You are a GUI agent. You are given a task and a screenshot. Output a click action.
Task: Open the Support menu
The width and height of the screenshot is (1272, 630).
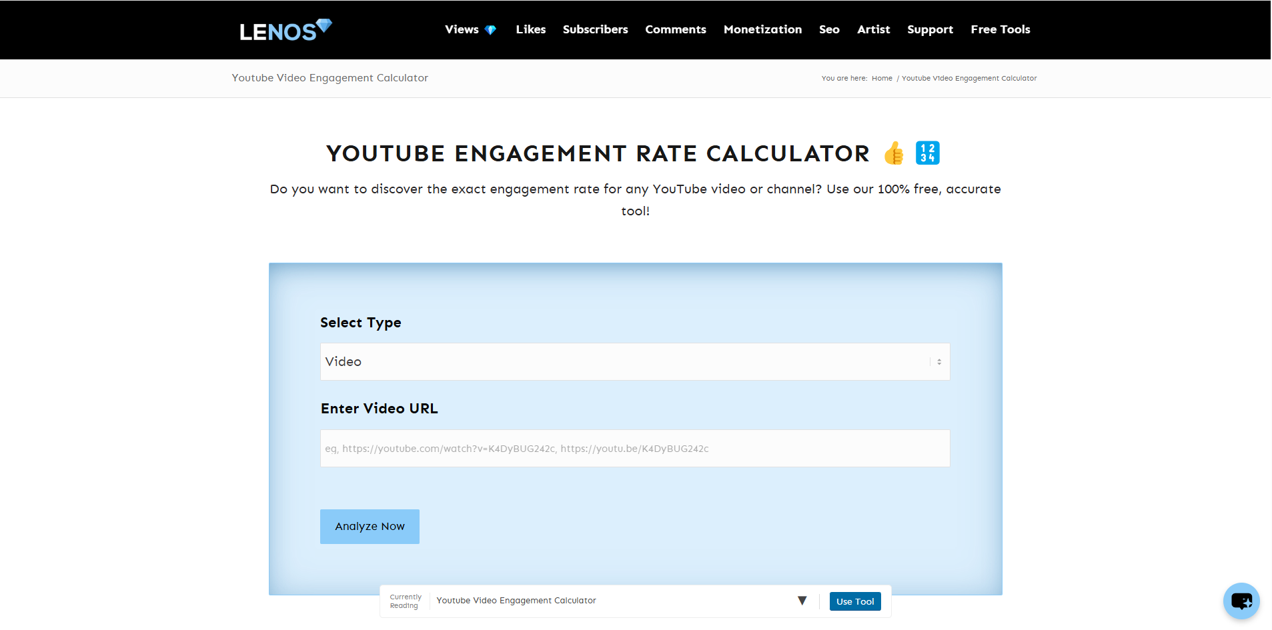point(930,29)
